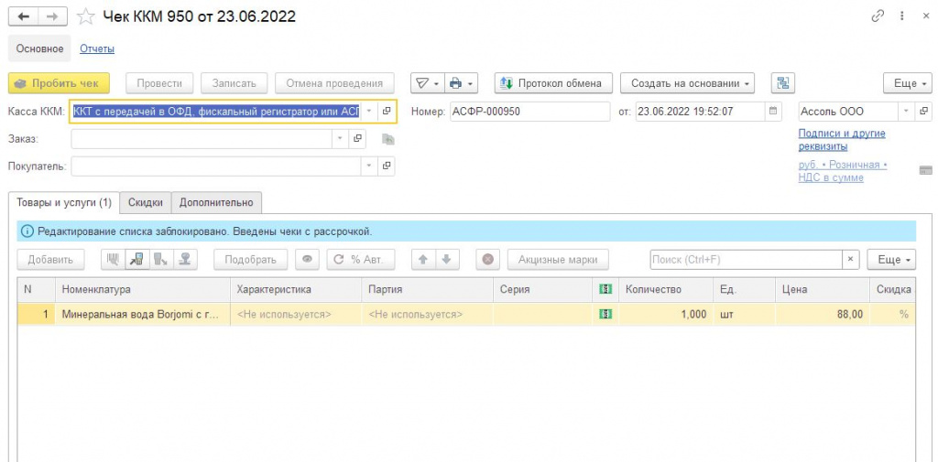The width and height of the screenshot is (938, 462).
Task: Open 'руб. • Розничная • НДС в сумме' link
Action: pyautogui.click(x=843, y=171)
